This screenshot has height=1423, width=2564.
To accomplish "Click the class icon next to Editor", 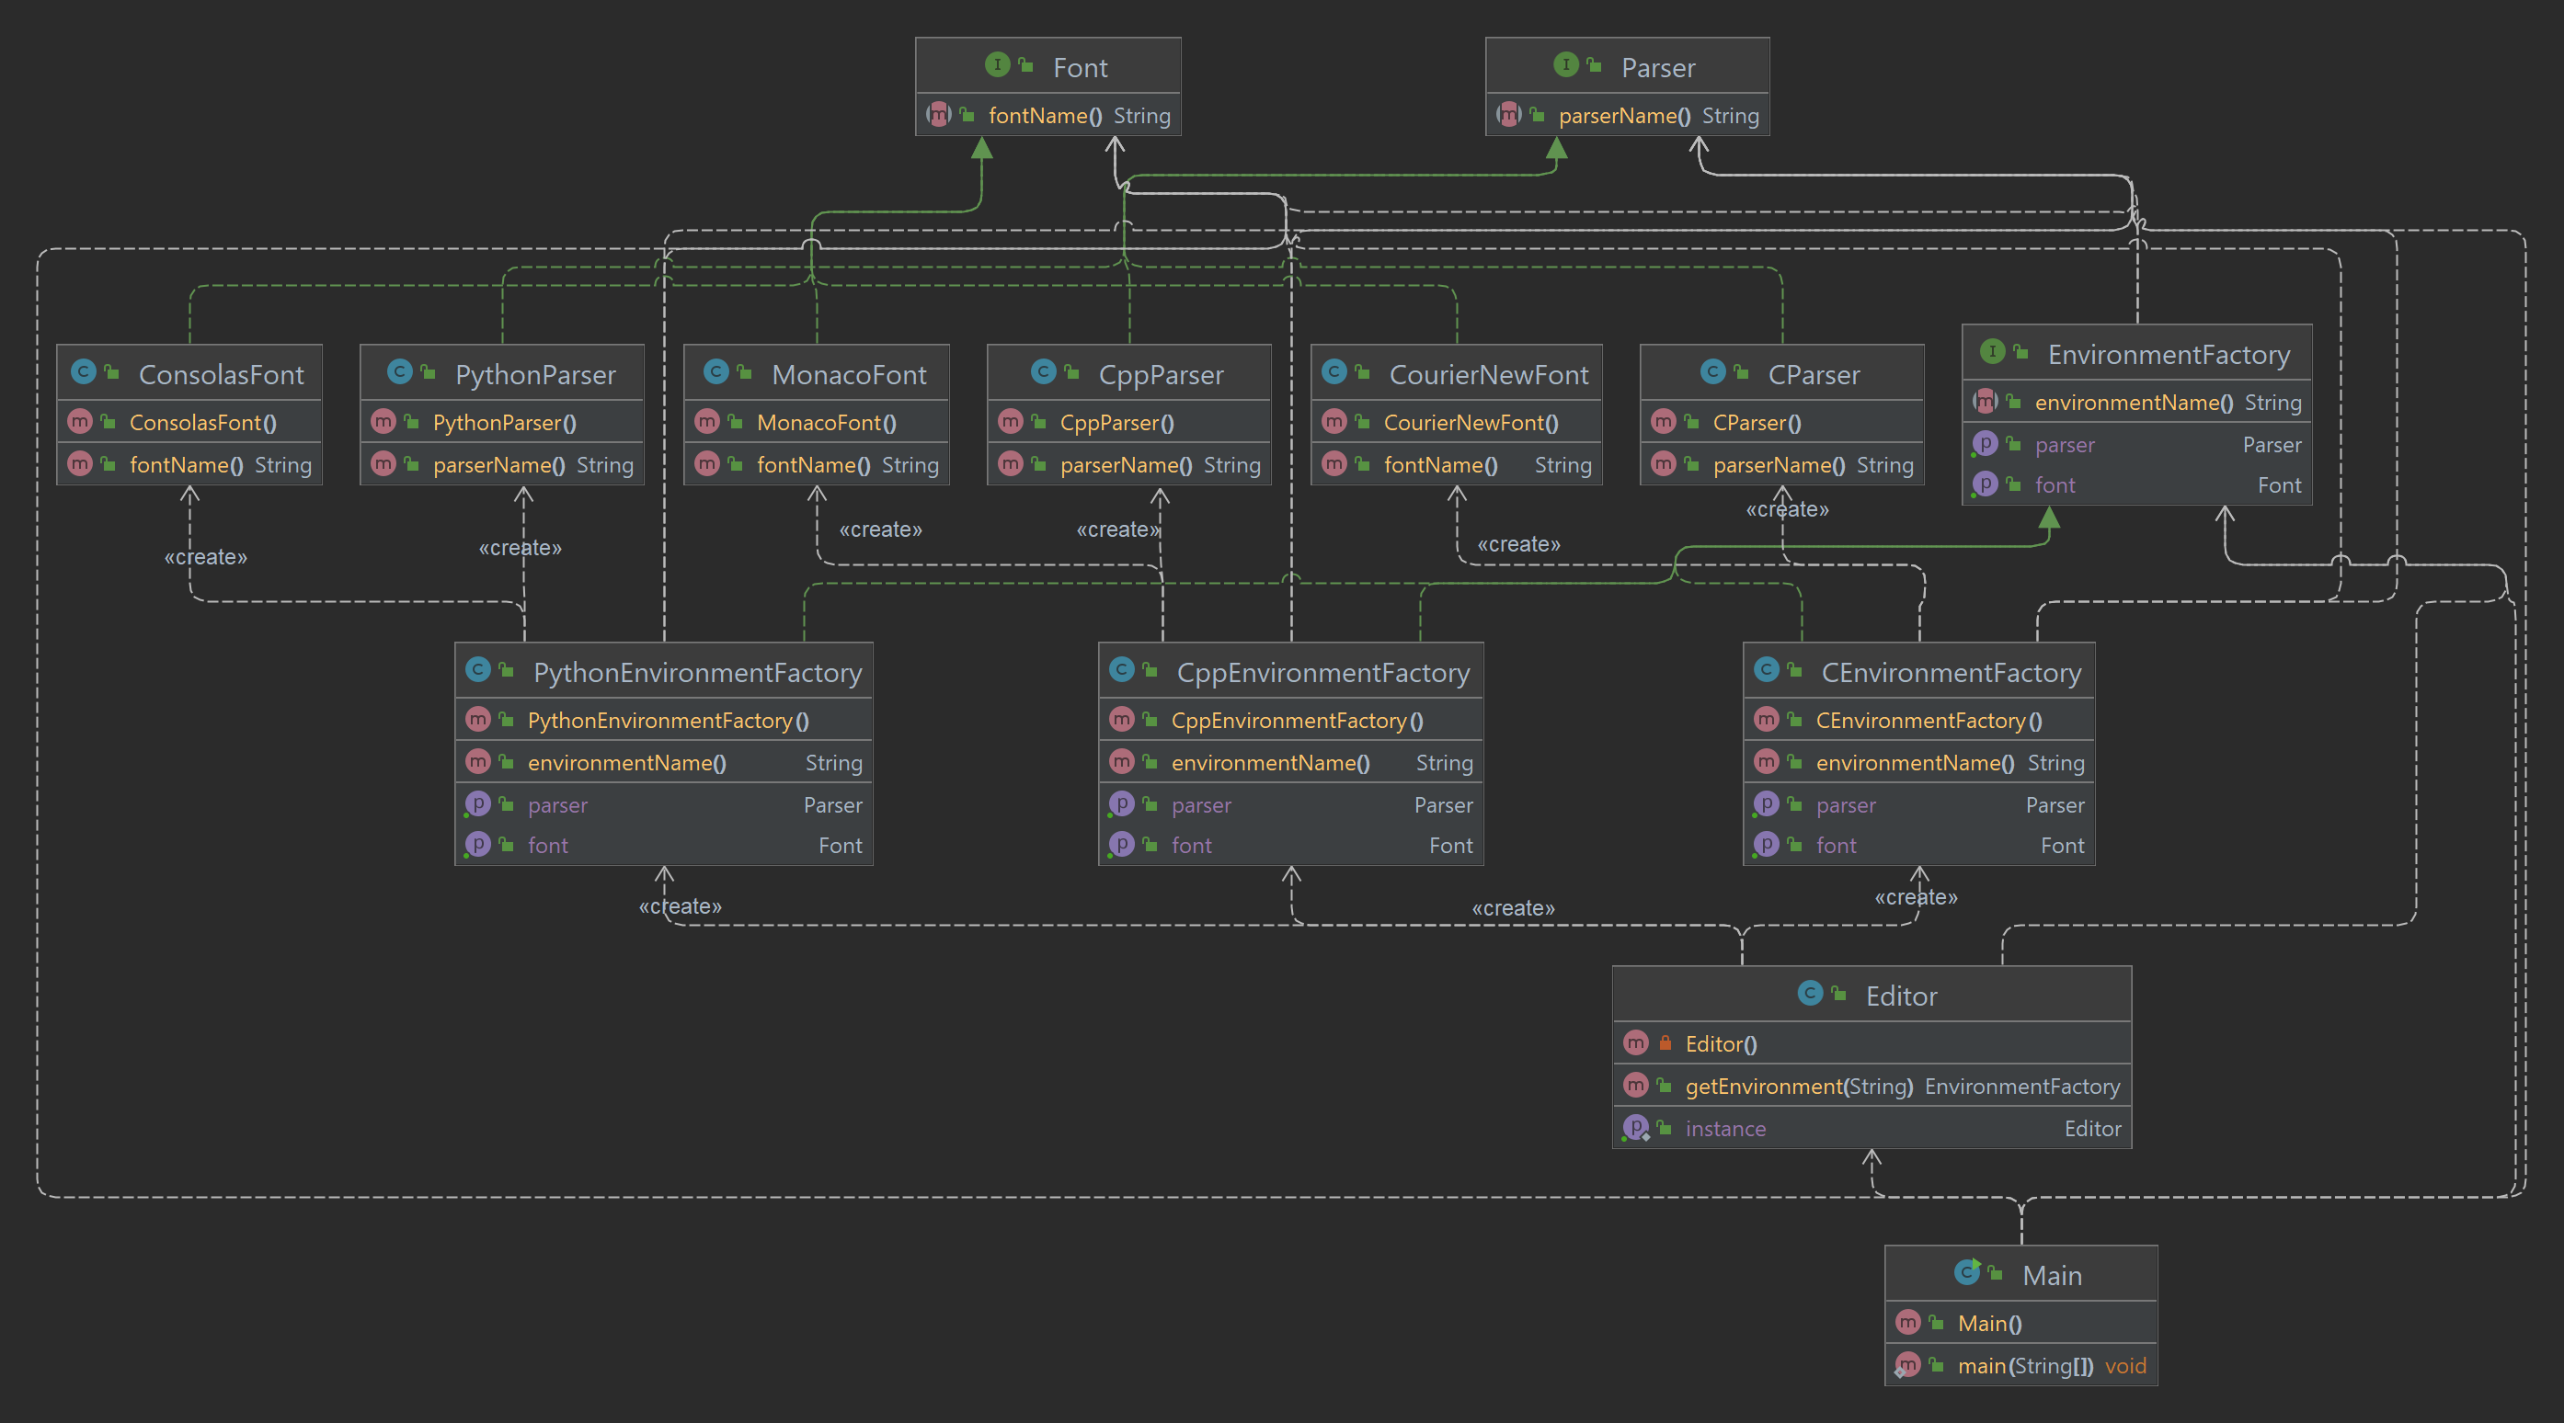I will (x=1810, y=993).
